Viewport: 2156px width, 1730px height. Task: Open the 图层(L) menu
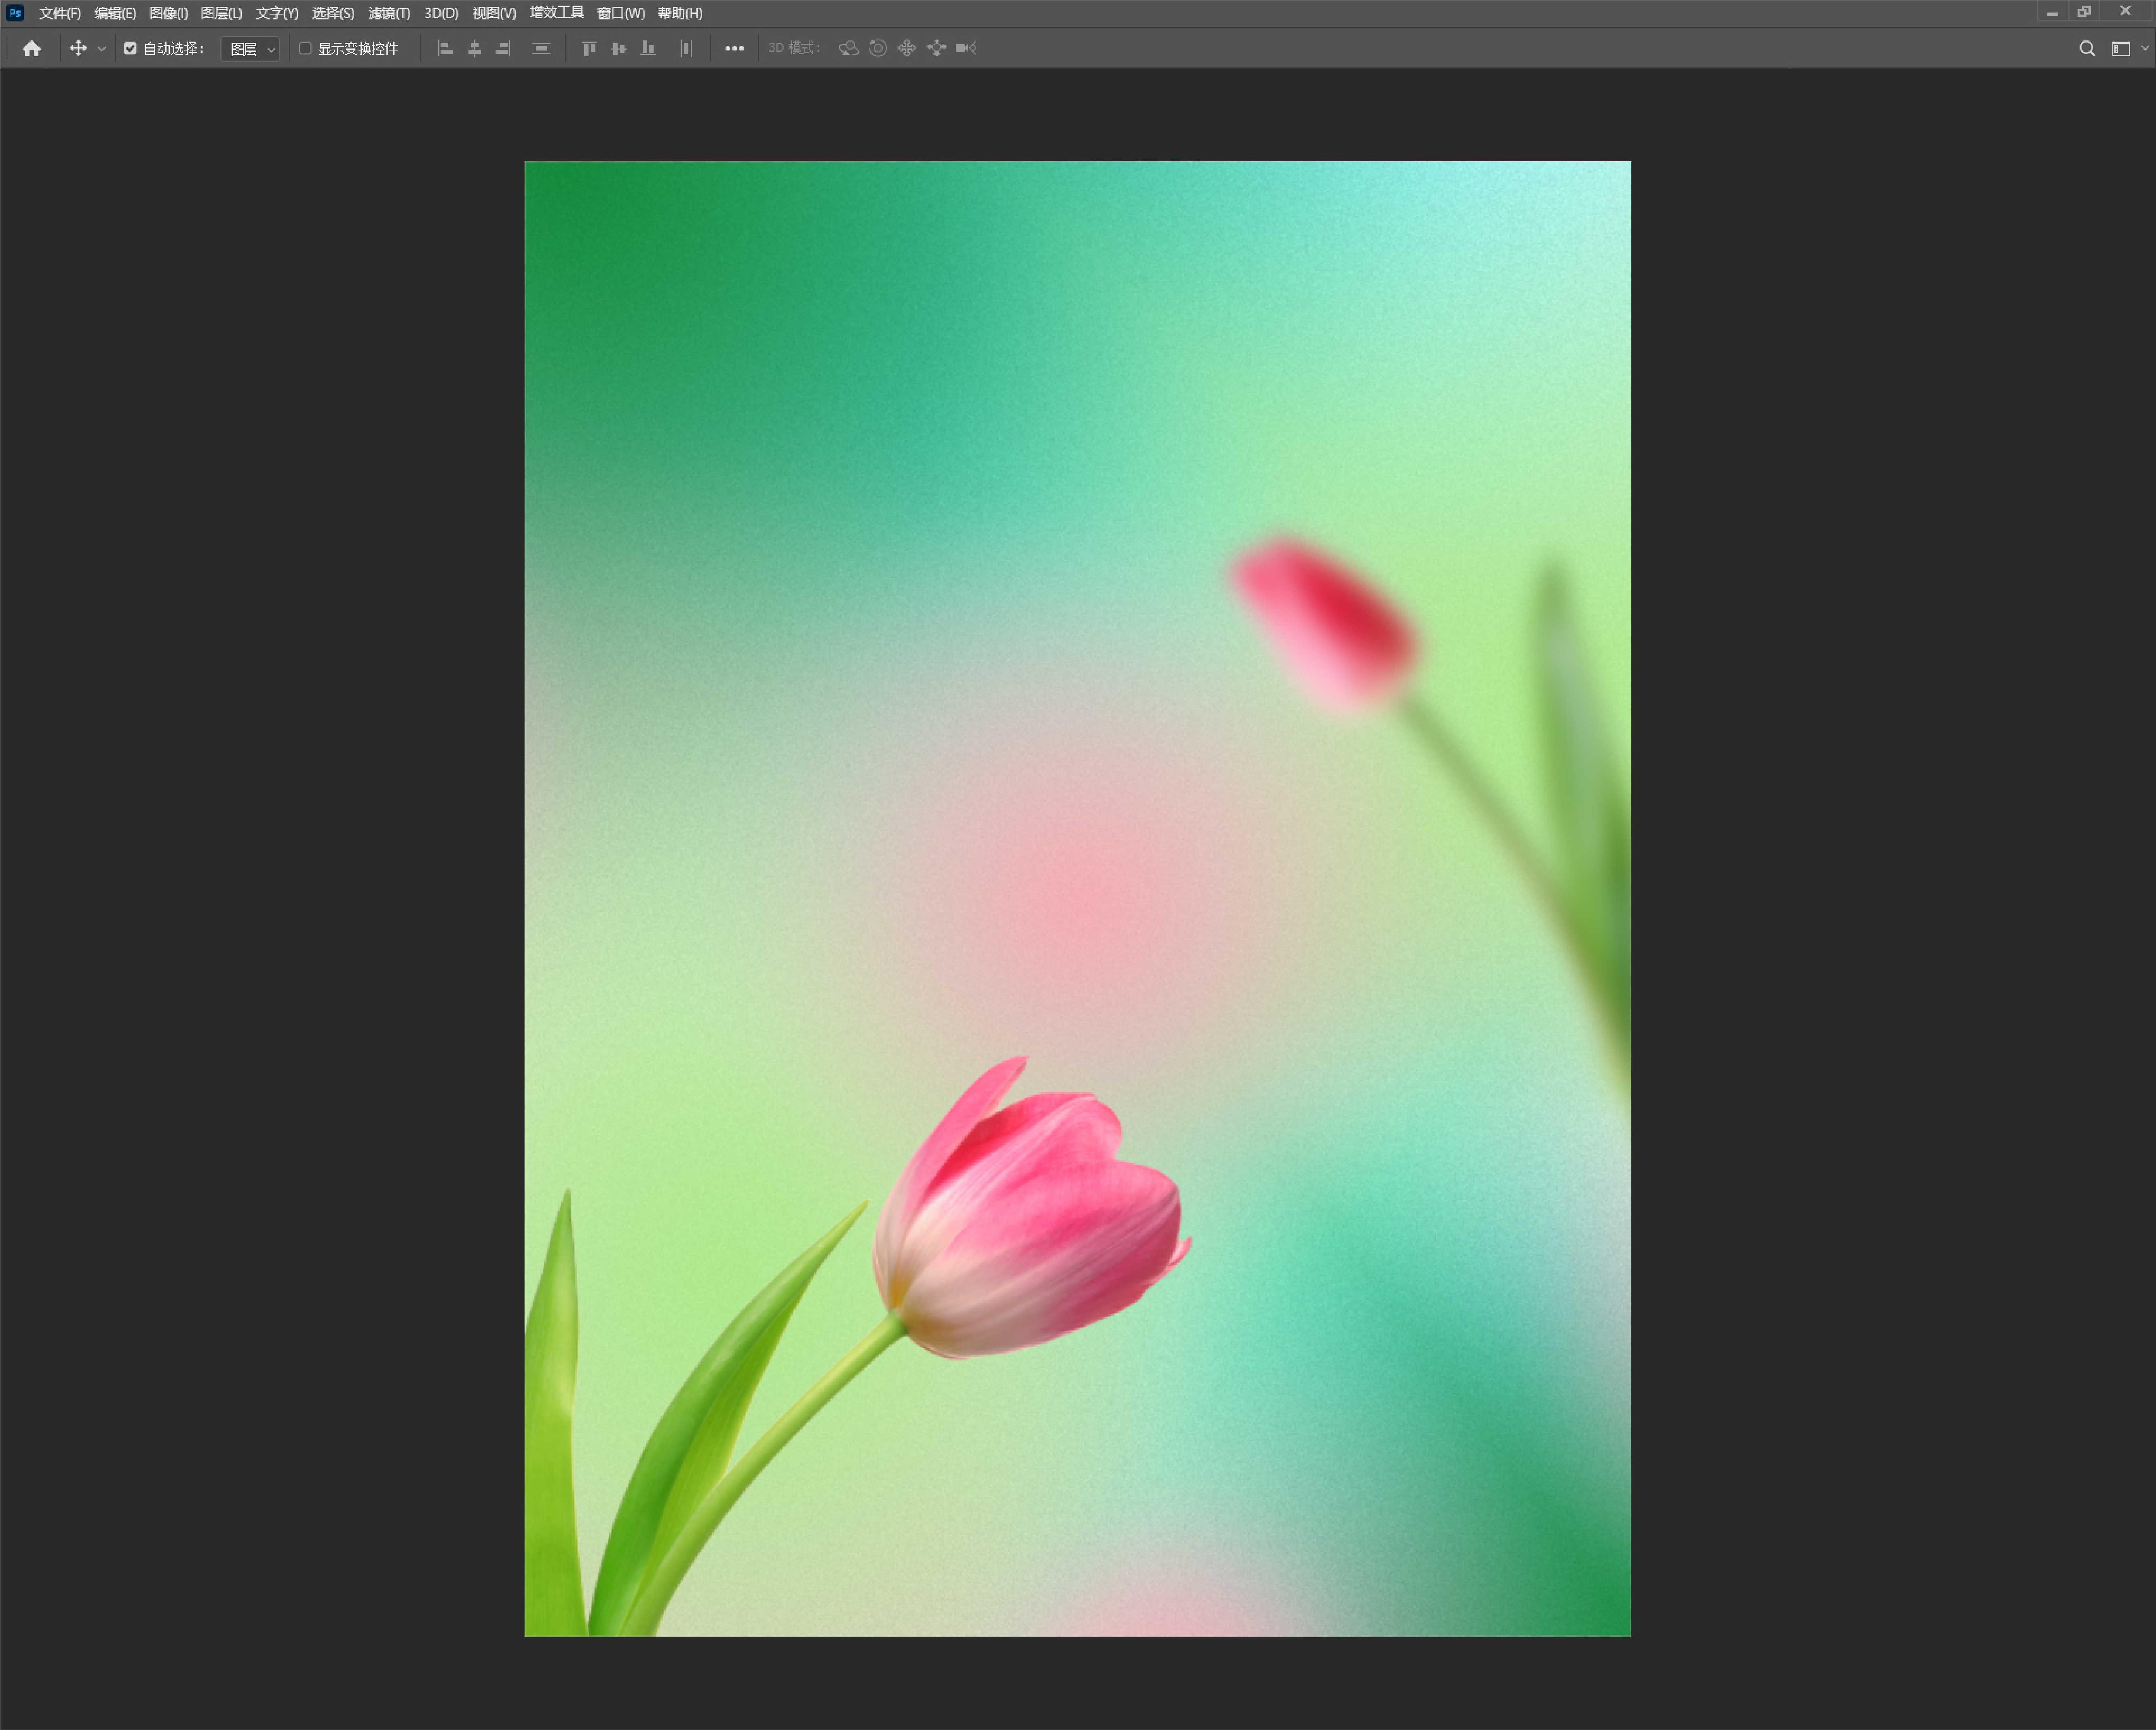(221, 13)
